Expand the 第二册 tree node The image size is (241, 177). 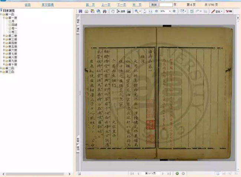(x=4, y=36)
